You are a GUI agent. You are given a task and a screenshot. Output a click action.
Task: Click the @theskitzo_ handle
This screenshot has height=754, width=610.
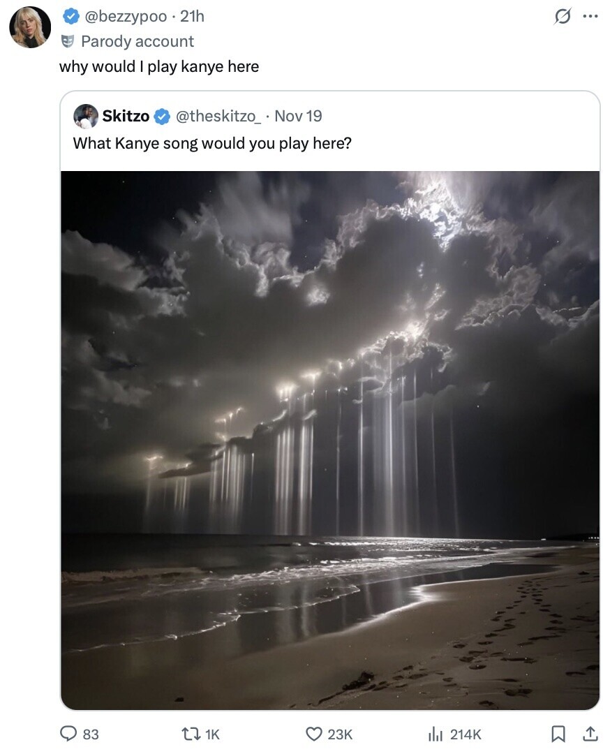[218, 117]
